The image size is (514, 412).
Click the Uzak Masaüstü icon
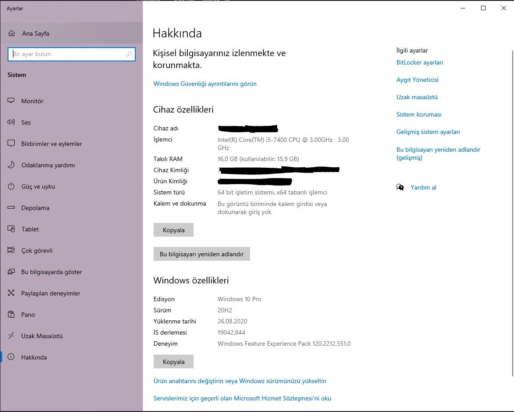pos(11,335)
